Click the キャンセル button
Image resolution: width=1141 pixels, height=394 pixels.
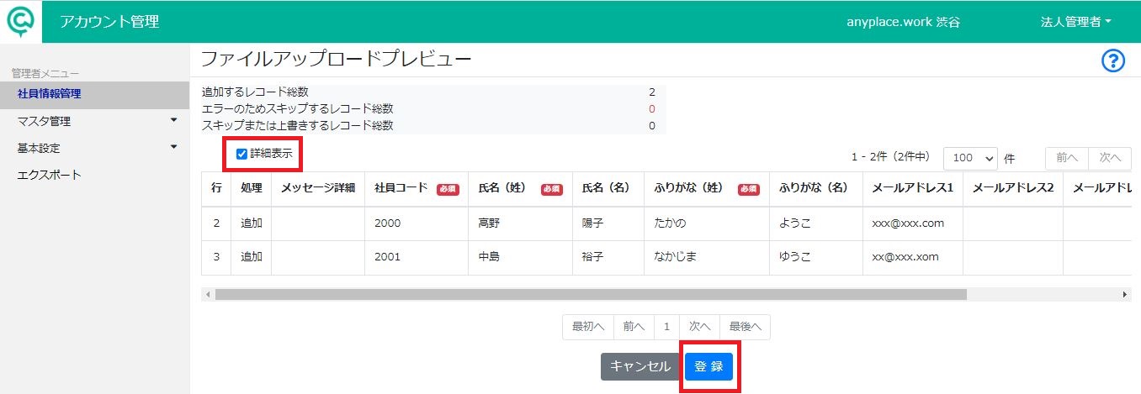point(640,366)
